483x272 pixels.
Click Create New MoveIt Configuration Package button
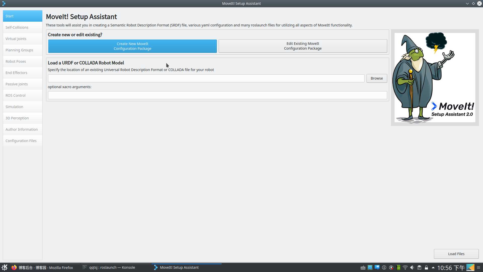pyautogui.click(x=132, y=46)
